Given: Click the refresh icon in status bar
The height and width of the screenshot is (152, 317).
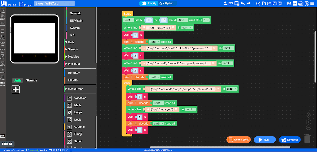Looking at the screenshot, I should 59,150.
